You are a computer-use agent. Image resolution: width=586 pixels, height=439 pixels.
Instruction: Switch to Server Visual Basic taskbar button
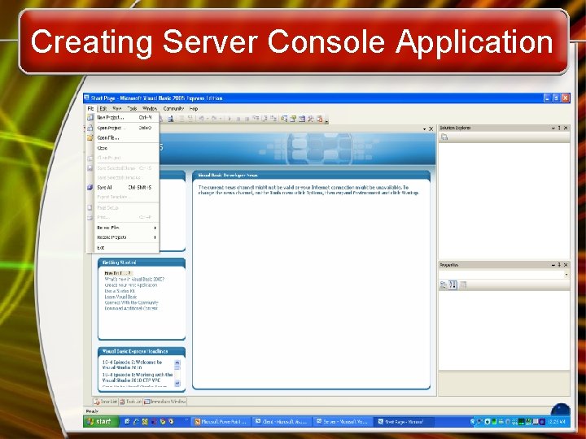click(x=342, y=422)
